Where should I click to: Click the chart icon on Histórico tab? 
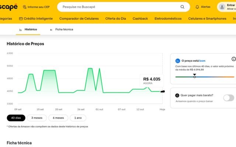tap(21, 30)
